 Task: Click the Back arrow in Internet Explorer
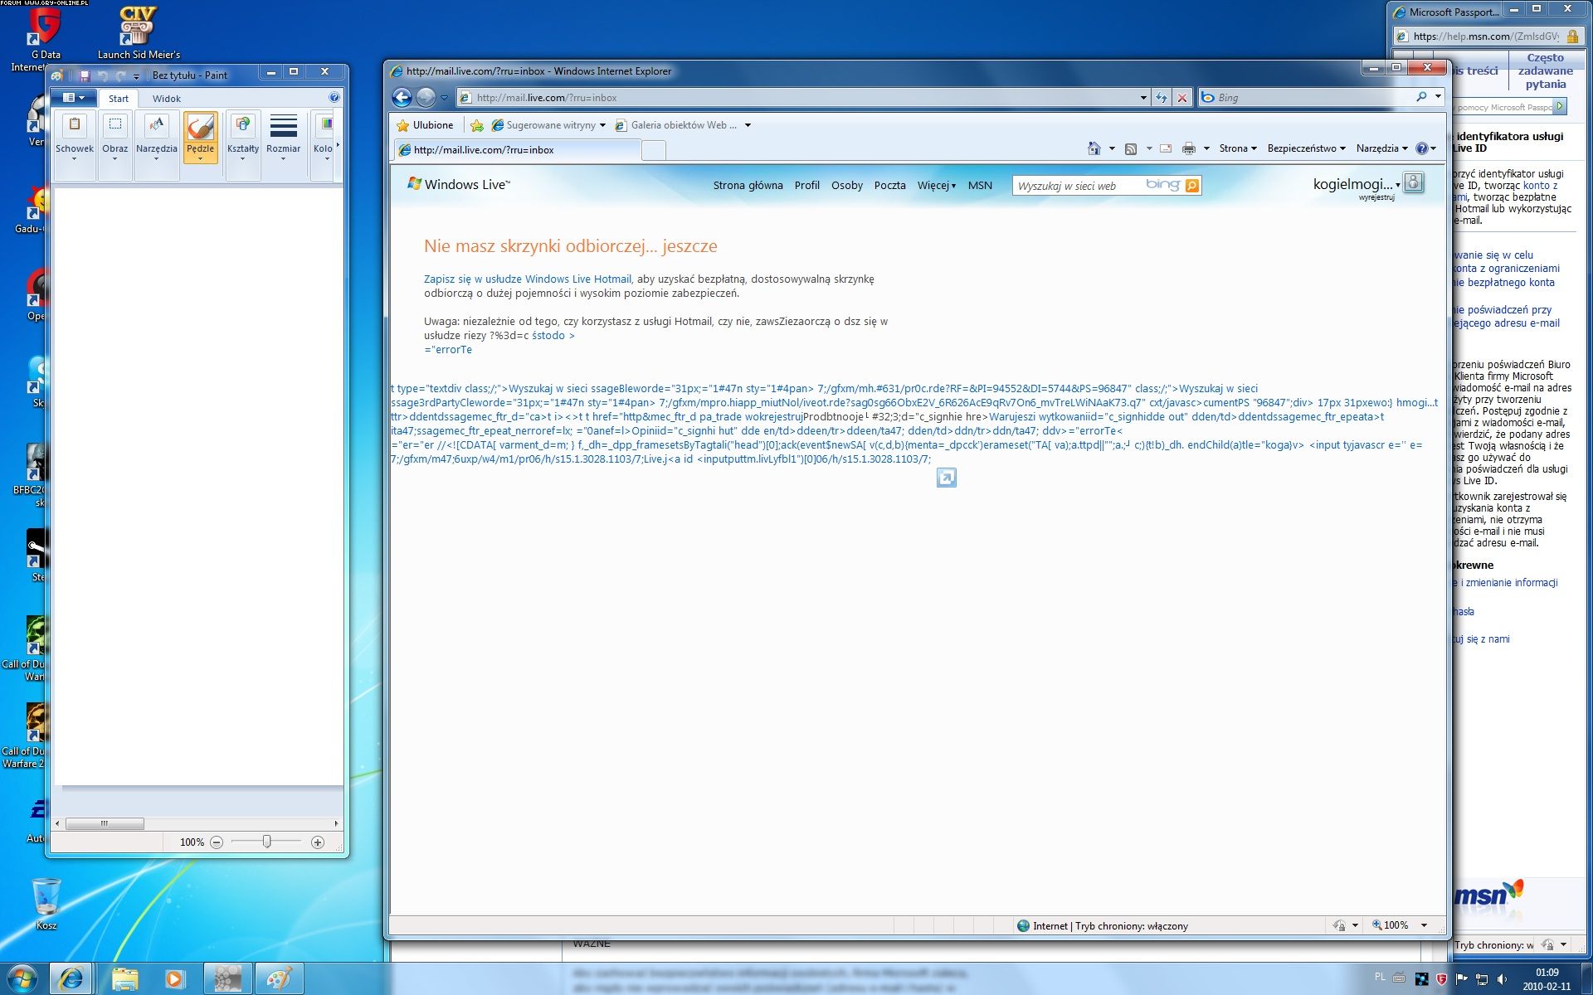pos(402,98)
